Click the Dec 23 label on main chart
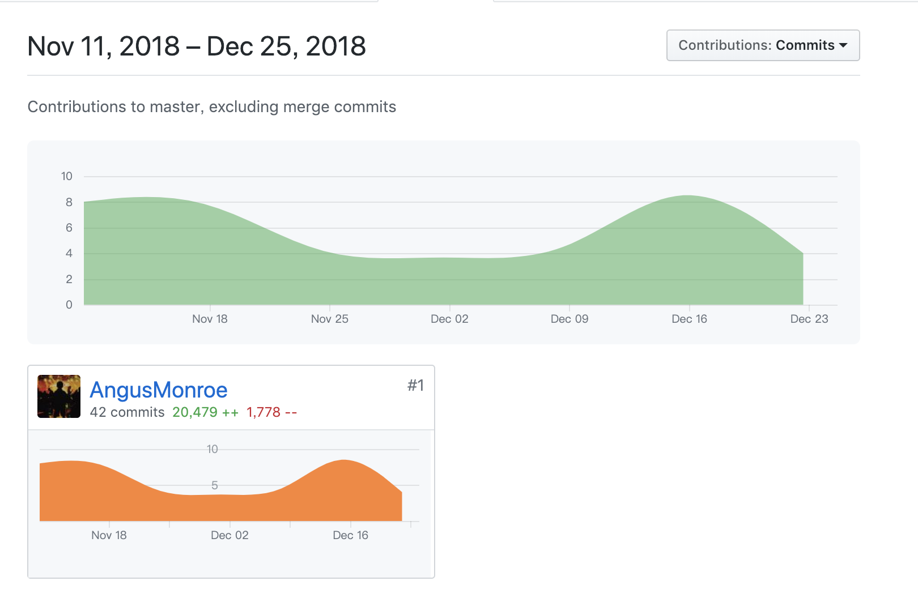The width and height of the screenshot is (918, 598). [x=809, y=319]
